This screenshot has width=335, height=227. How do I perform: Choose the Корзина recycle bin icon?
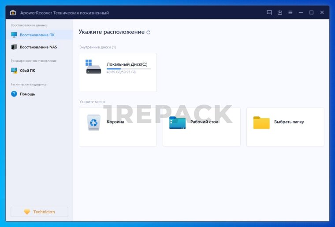93,122
